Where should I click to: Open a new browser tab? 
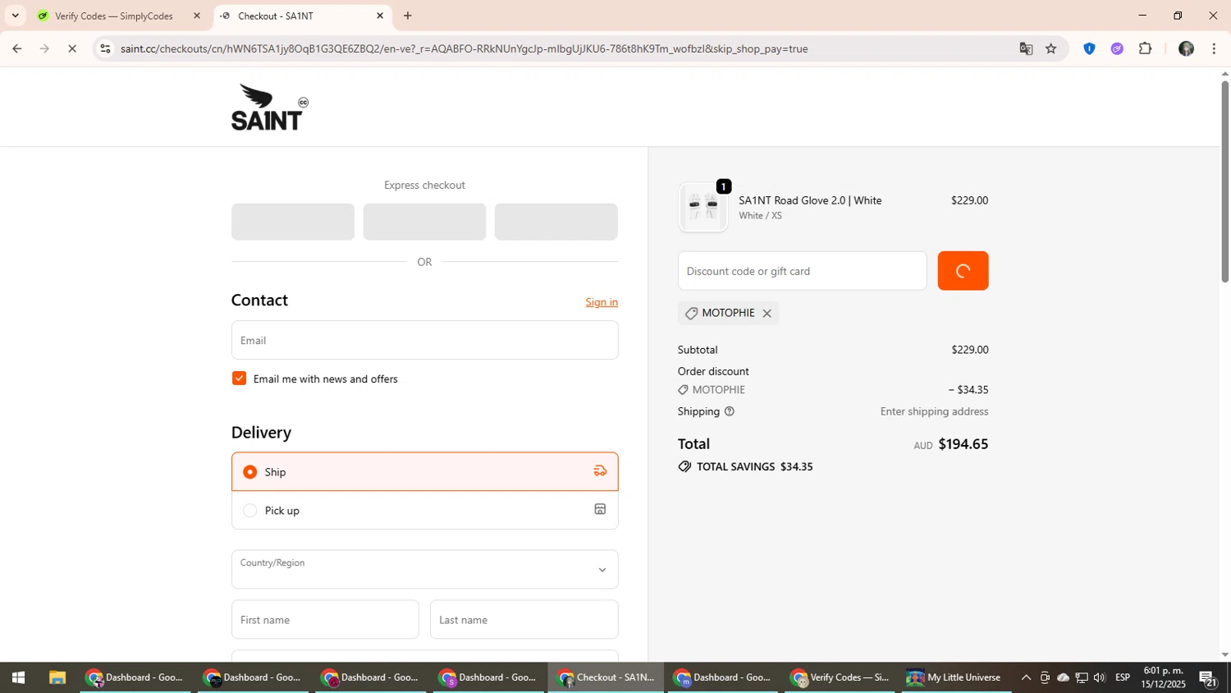408,16
